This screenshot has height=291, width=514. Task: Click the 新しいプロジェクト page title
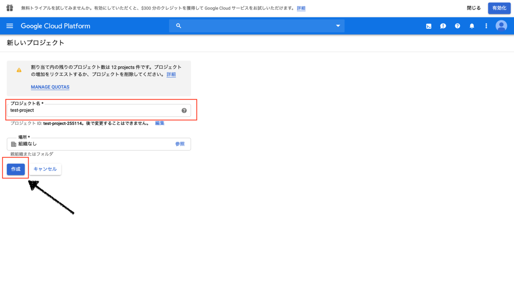(36, 43)
